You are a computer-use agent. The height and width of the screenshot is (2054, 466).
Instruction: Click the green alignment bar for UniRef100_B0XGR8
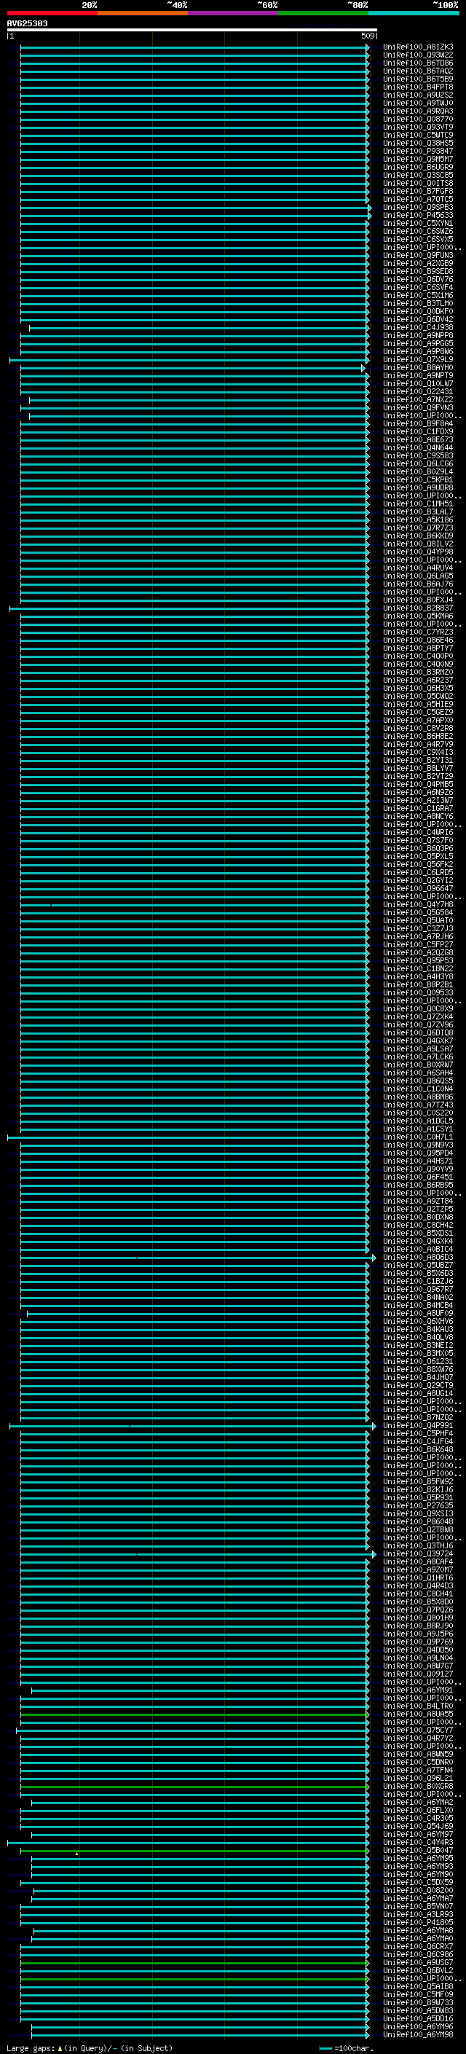point(194,1786)
